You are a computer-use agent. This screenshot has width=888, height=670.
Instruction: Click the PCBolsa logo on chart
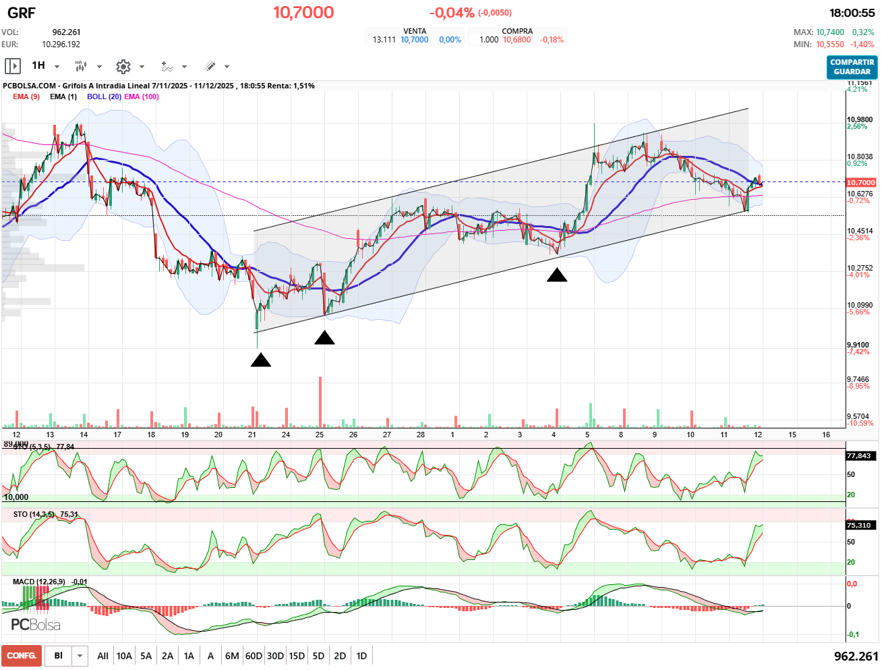pos(36,625)
